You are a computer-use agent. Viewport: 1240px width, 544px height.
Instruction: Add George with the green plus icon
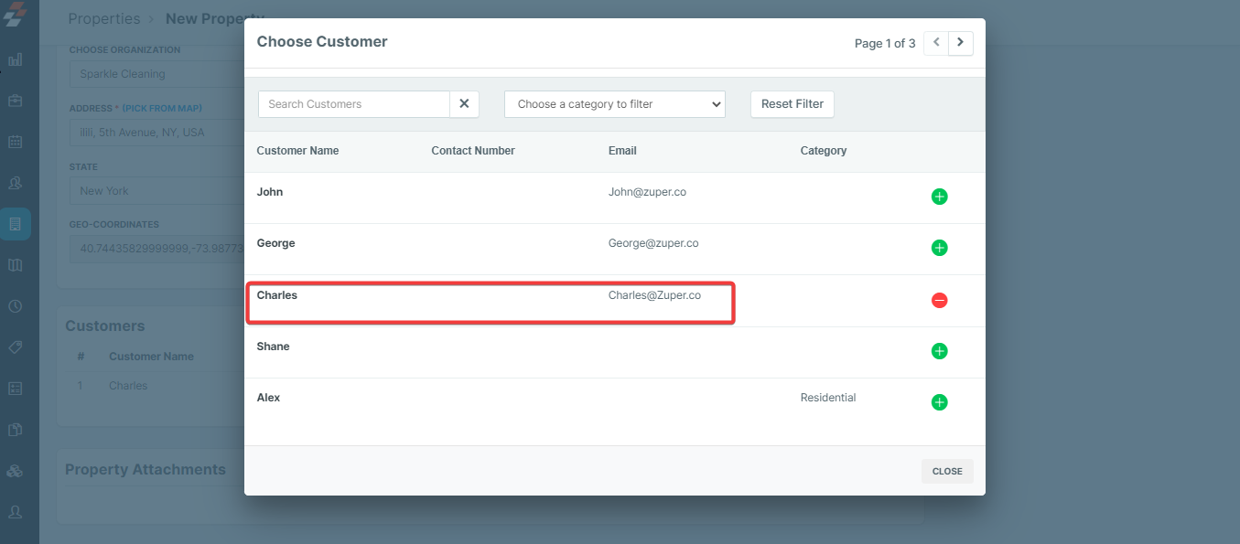coord(939,248)
